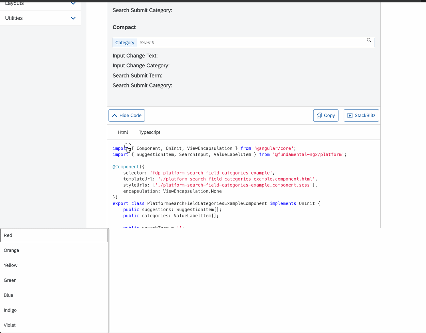Click the 'Input Change Text:' label
Screen dimensions: 426x333
(x=135, y=56)
